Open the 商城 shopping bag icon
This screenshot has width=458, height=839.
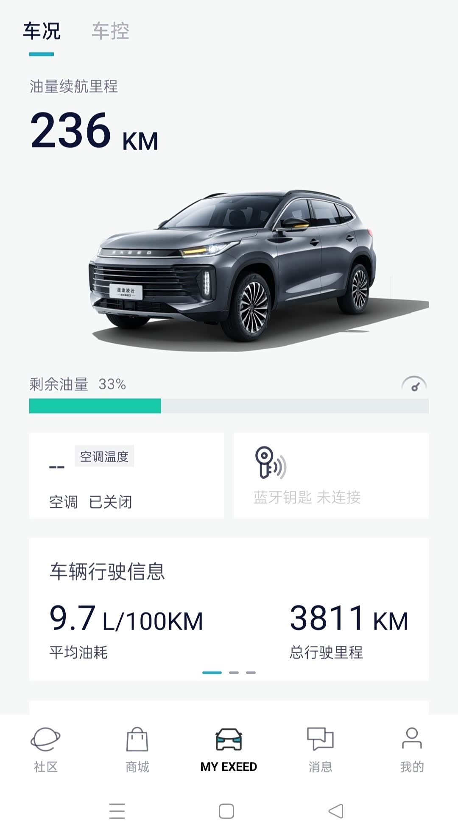[x=137, y=739]
